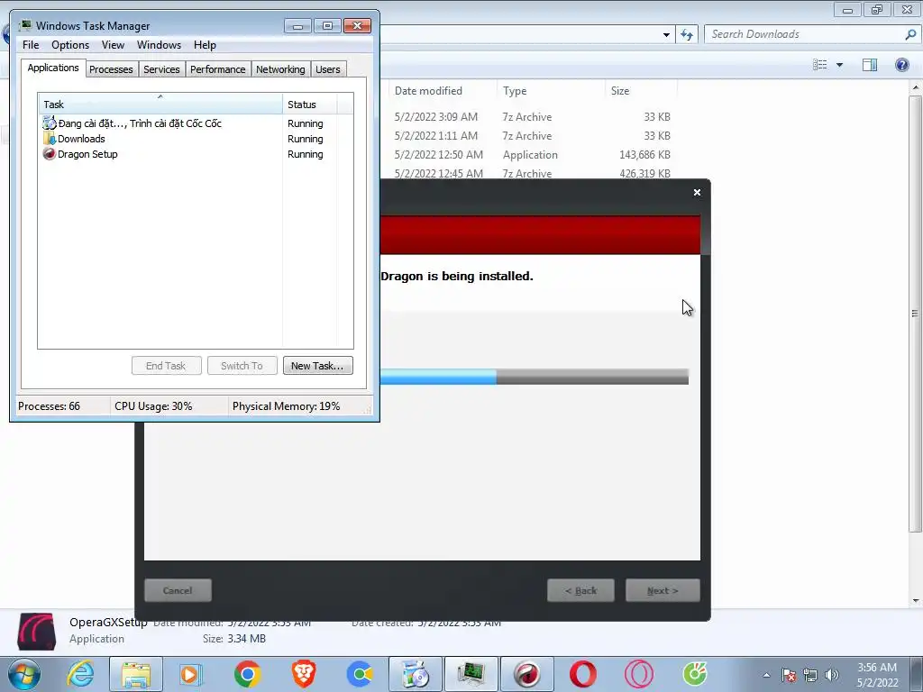Click the search magnifier in Explorer
This screenshot has height=692, width=923.
click(x=910, y=35)
